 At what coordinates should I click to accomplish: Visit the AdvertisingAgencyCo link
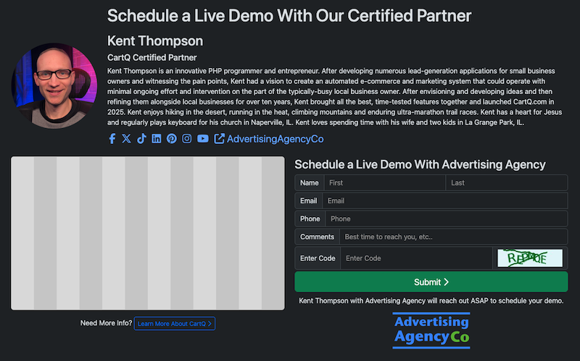point(275,139)
